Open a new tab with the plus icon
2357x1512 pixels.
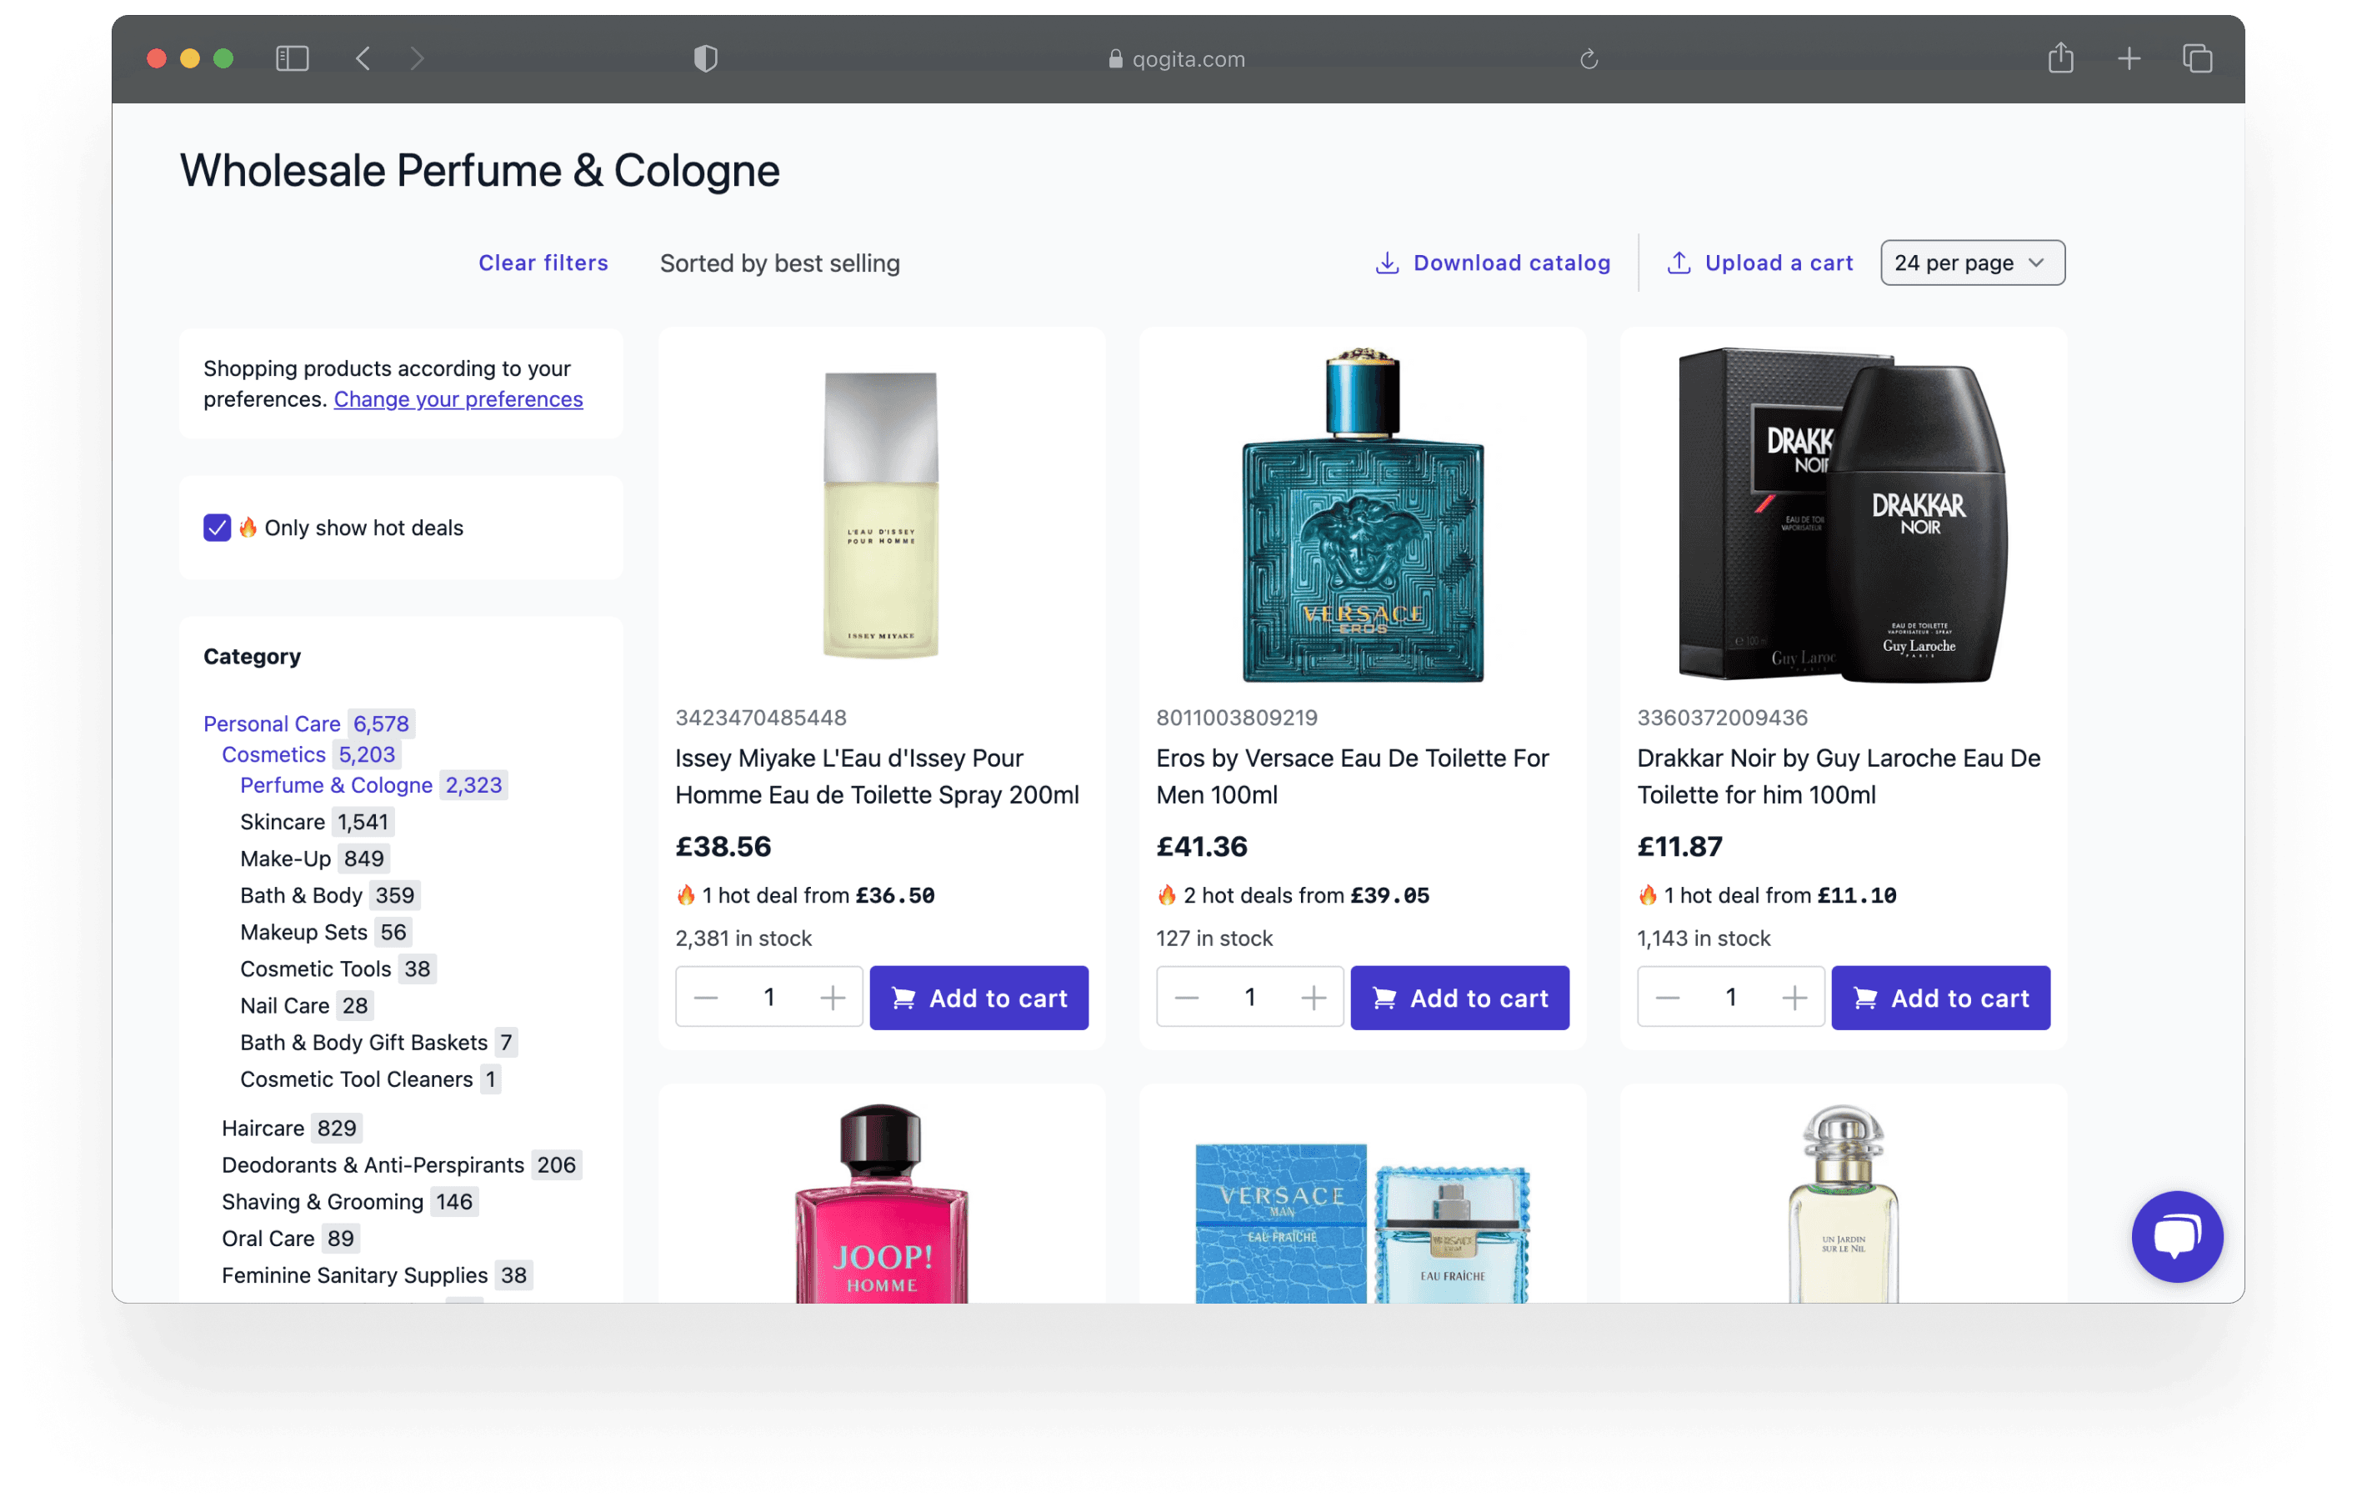(x=2129, y=59)
